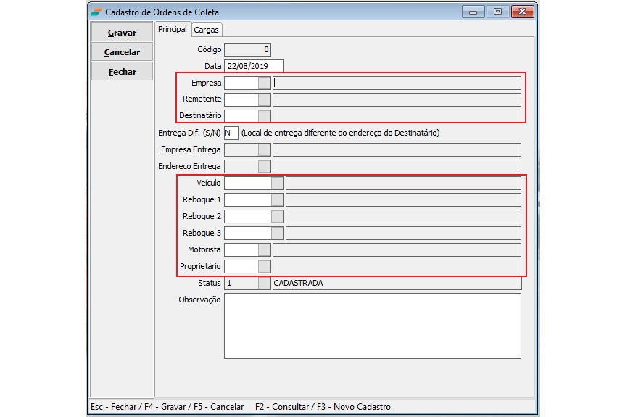
Task: Open the Empresa lookup button
Action: (265, 83)
